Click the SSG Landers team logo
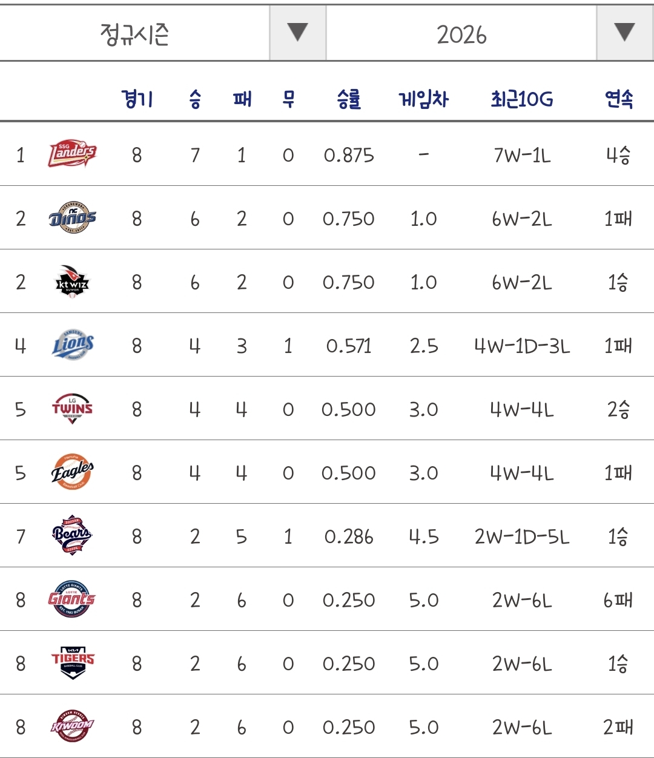Viewport: 654px width, 758px height. click(x=73, y=154)
